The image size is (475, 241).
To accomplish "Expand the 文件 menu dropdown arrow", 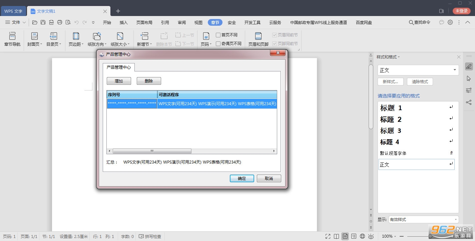I will coord(24,22).
